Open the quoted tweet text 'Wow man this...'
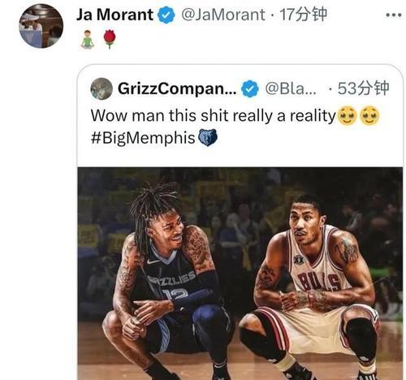The width and height of the screenshot is (406, 380). click(213, 116)
